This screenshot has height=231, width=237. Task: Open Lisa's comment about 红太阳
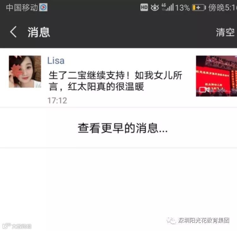[x=115, y=81]
